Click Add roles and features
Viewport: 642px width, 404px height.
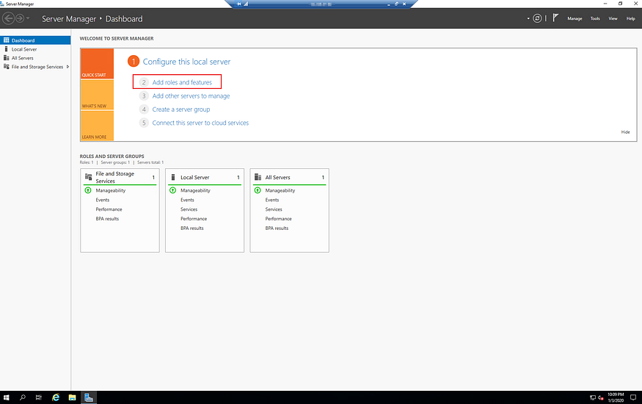click(182, 82)
